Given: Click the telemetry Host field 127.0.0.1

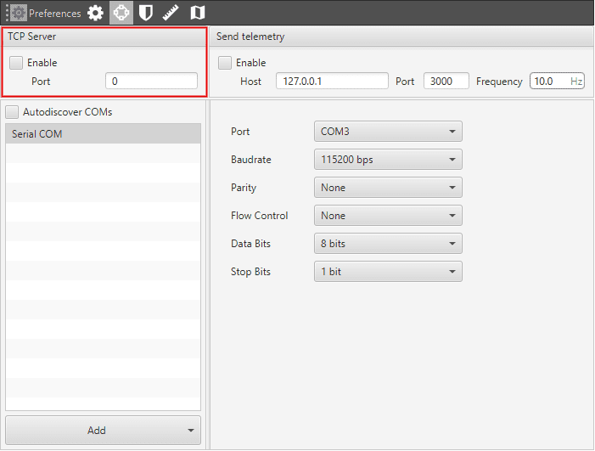Looking at the screenshot, I should [332, 82].
